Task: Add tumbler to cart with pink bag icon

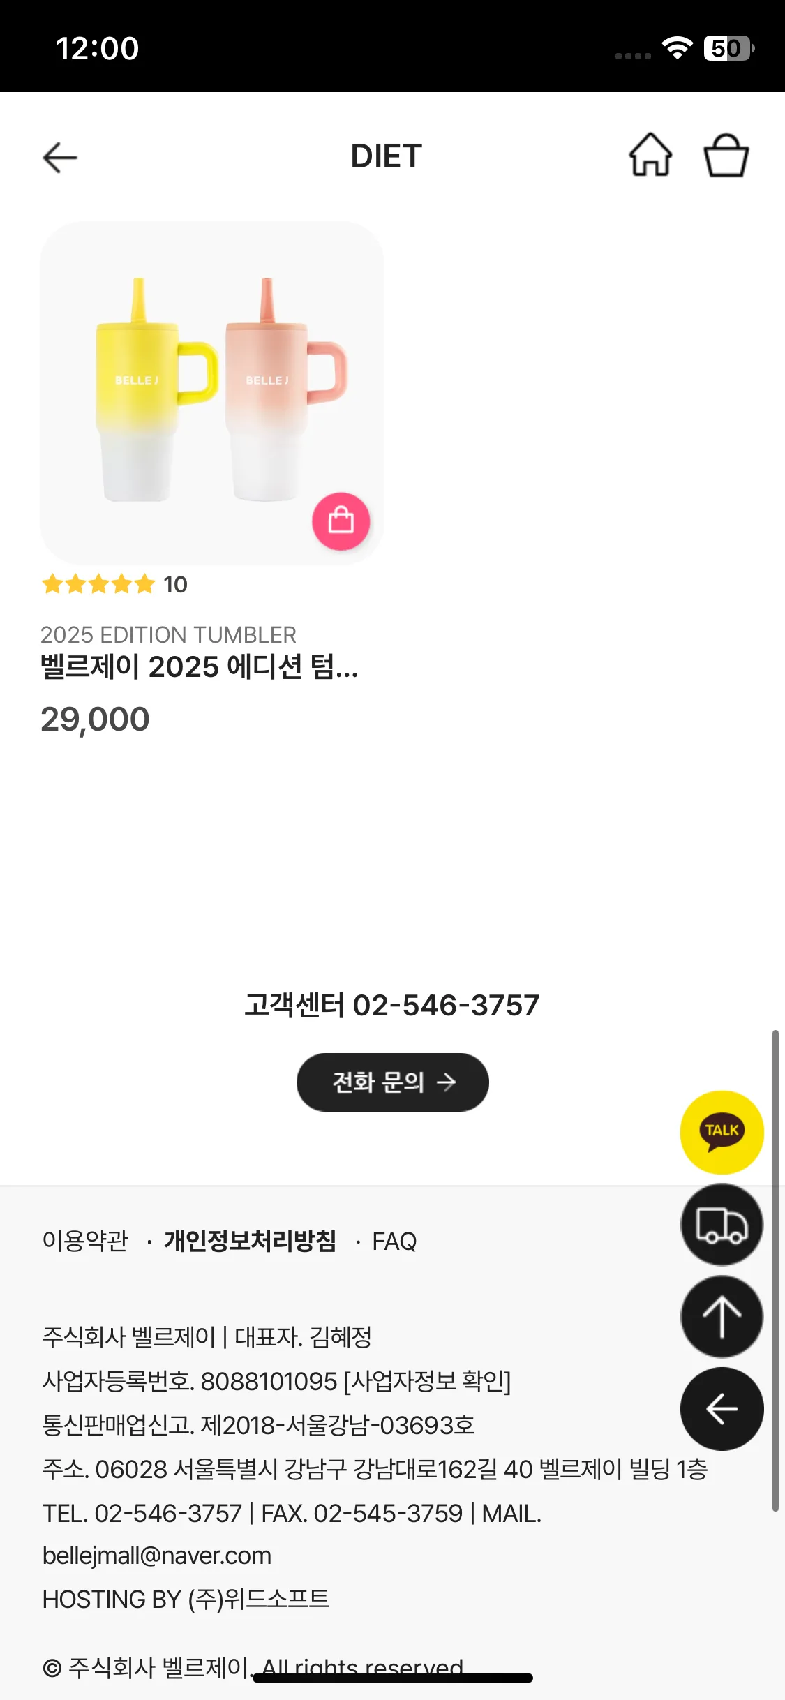Action: click(x=341, y=521)
